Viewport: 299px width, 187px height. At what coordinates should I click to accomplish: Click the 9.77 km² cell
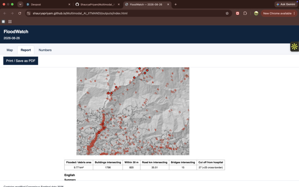tap(79, 168)
